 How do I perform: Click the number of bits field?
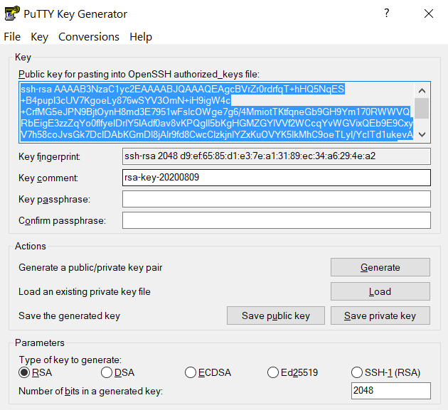point(391,391)
